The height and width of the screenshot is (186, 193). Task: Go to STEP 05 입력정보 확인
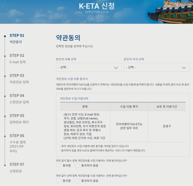tap(19, 119)
